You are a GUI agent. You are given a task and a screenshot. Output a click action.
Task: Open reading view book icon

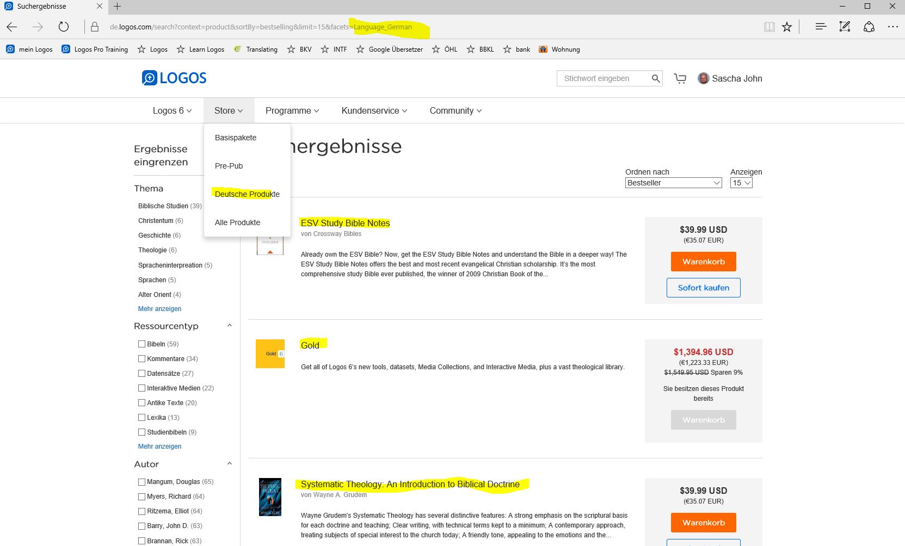pos(769,27)
